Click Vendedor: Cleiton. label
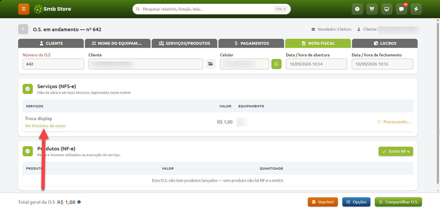 pos(332,29)
